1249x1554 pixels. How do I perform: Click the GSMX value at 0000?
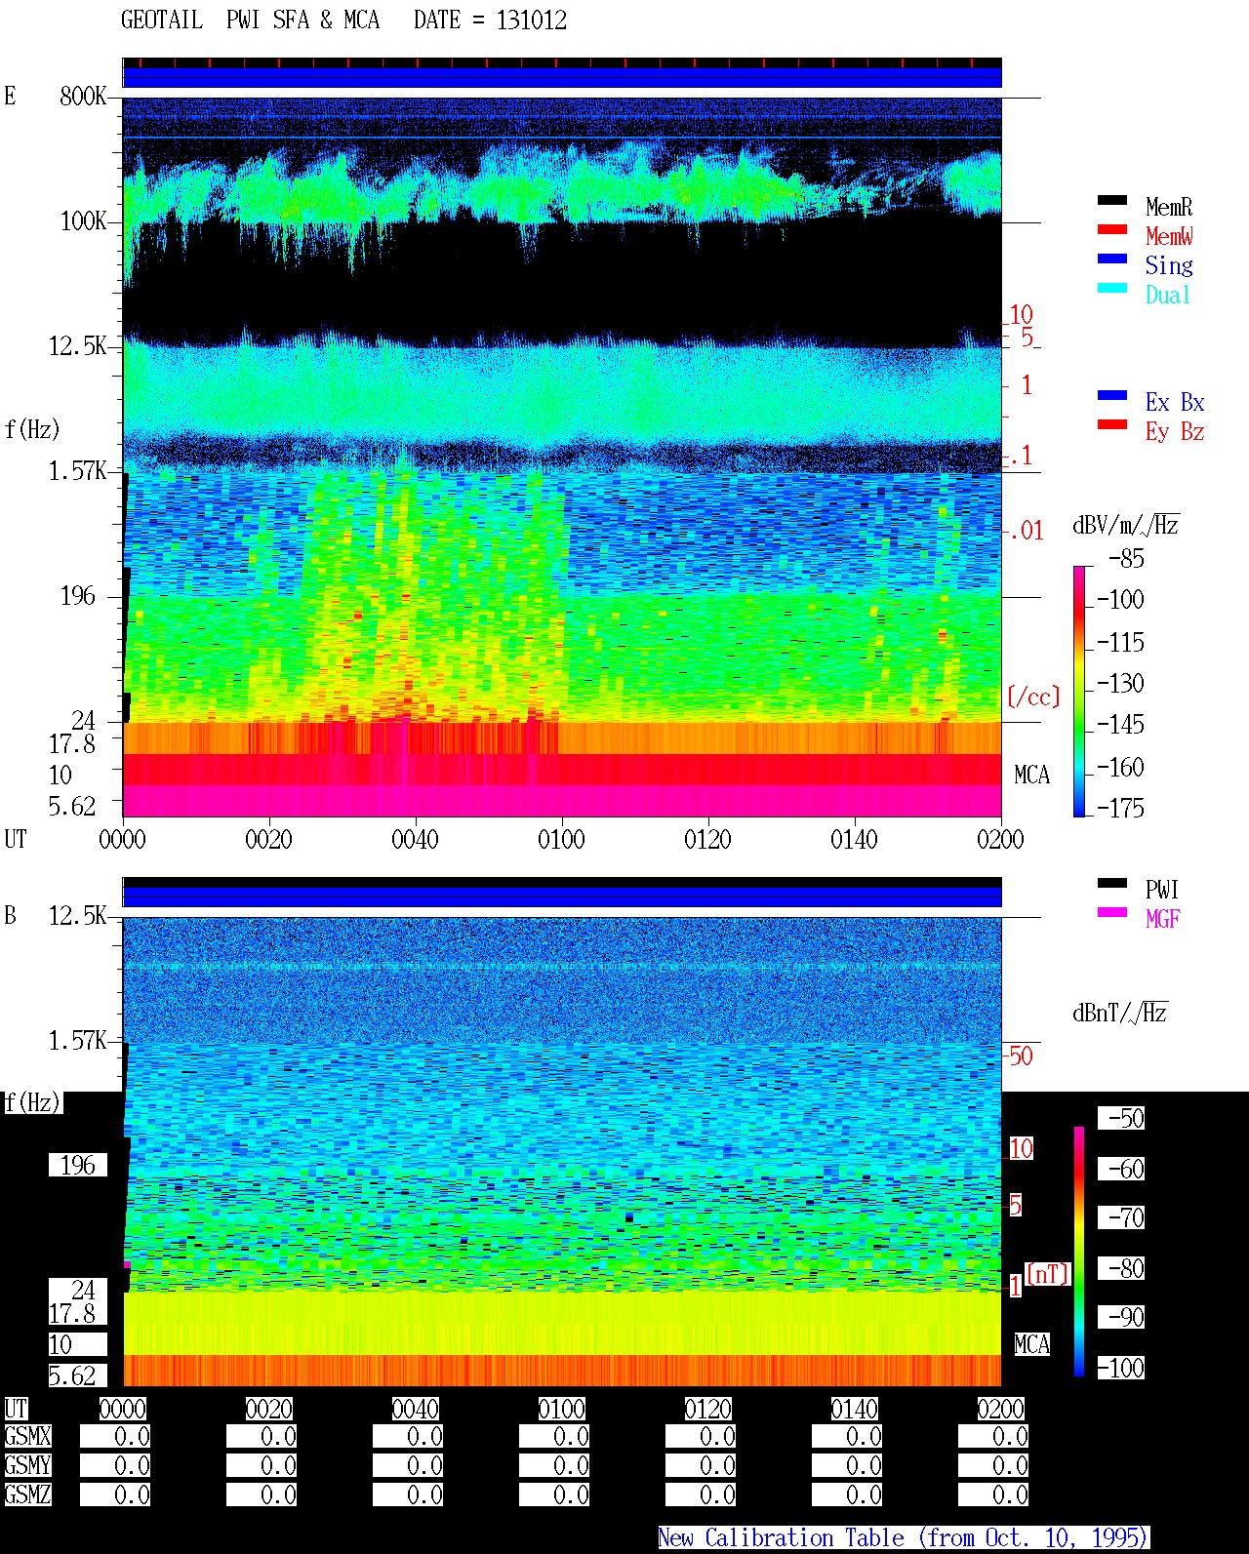coord(115,1437)
